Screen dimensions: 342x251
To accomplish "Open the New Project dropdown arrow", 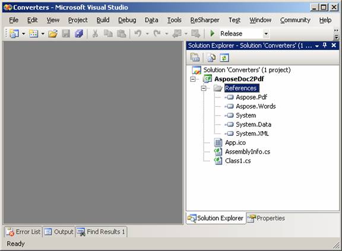I will [x=24, y=34].
